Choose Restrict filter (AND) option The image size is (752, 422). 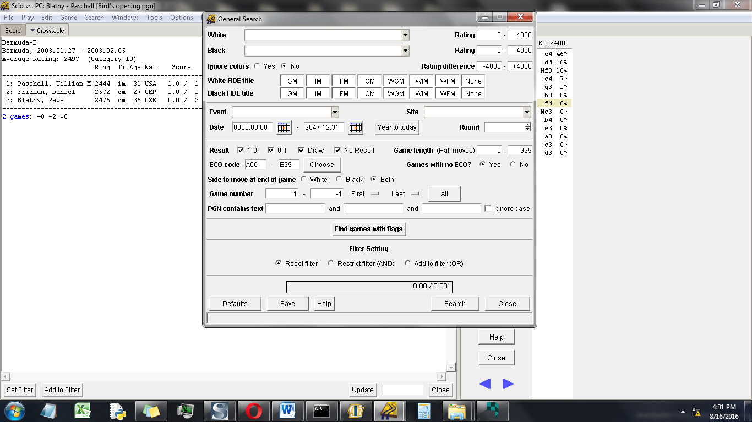click(330, 263)
